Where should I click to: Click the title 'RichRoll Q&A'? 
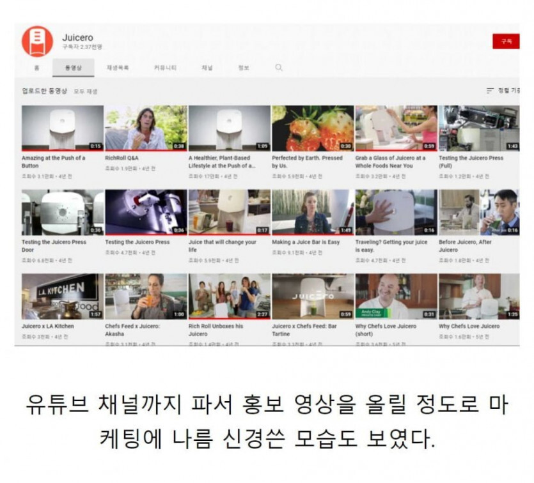point(122,158)
